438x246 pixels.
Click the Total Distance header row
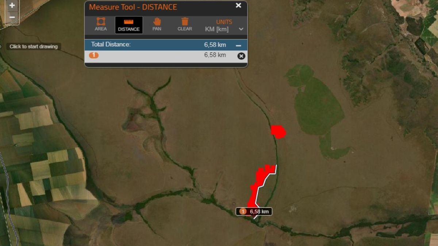tap(166, 45)
